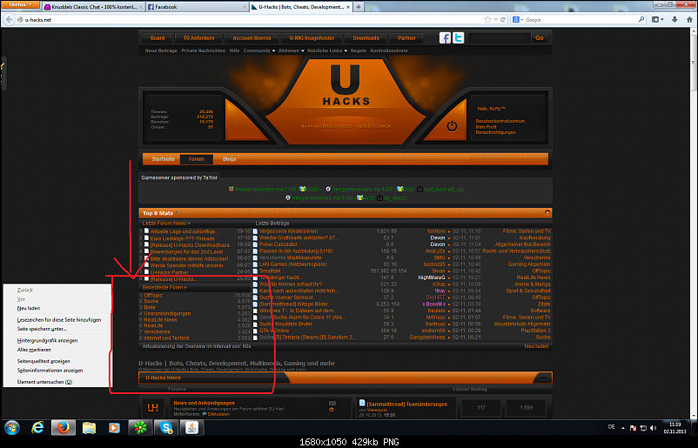Click the Go search button
The width and height of the screenshot is (698, 448).
tap(539, 38)
